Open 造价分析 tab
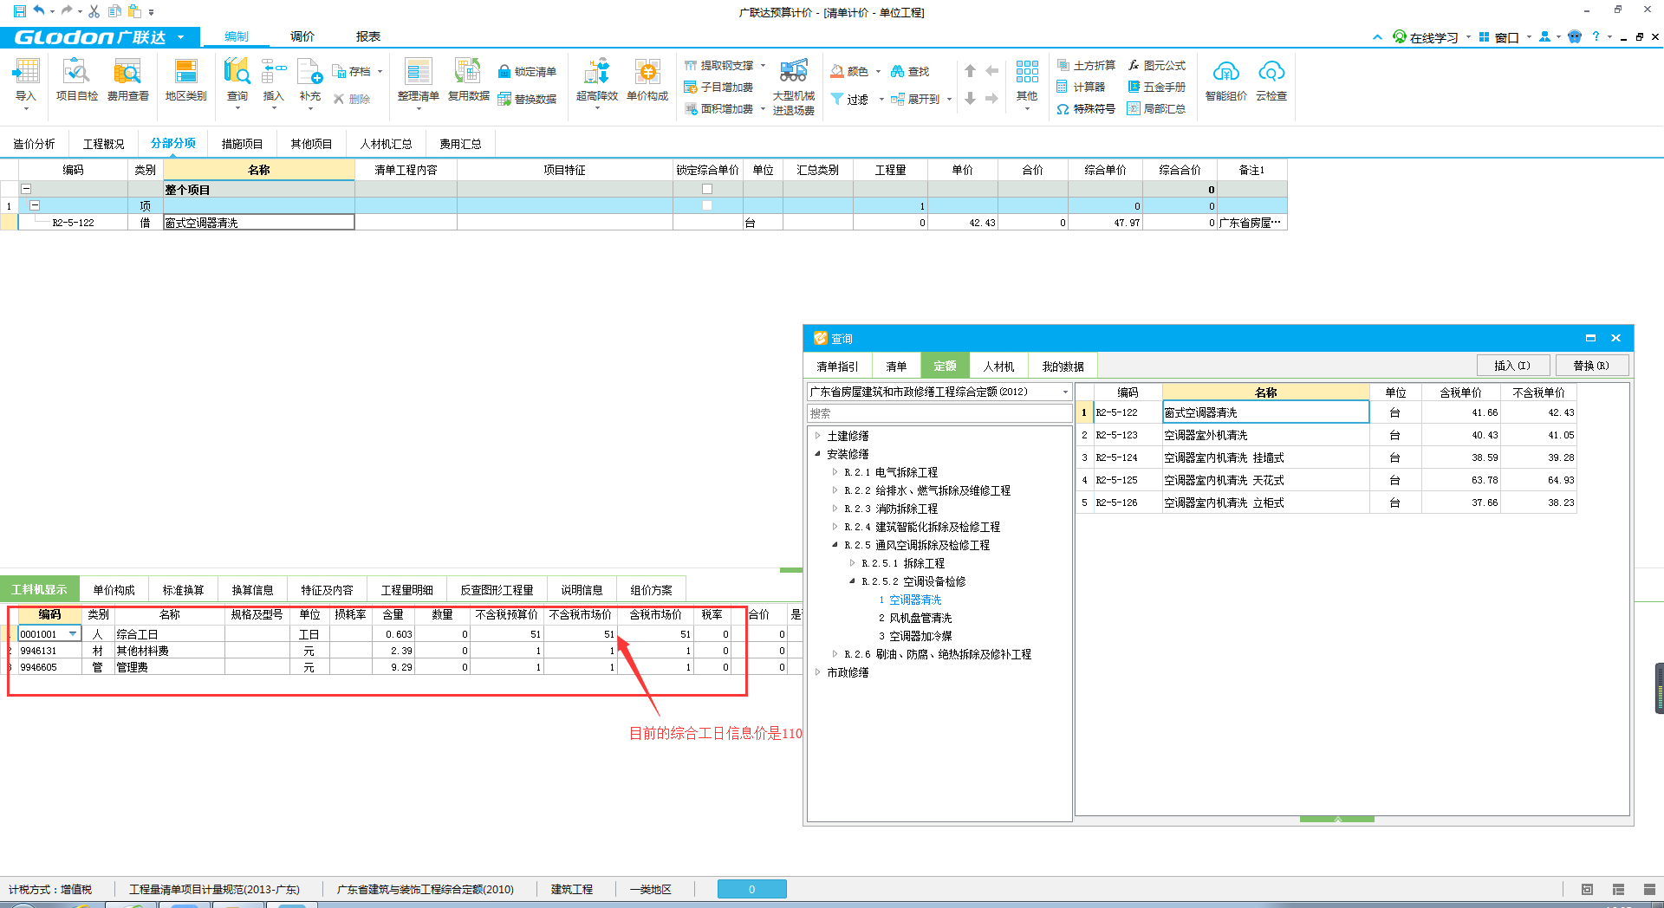The height and width of the screenshot is (908, 1664). 34,144
